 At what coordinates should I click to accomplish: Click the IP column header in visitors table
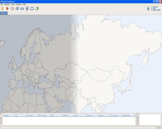(21, 115)
